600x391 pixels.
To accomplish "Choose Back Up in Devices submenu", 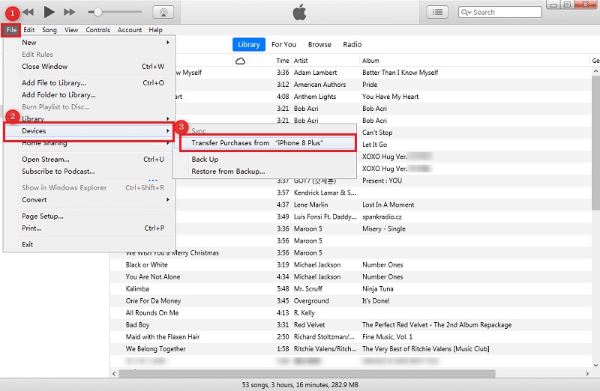I will coord(265,160).
